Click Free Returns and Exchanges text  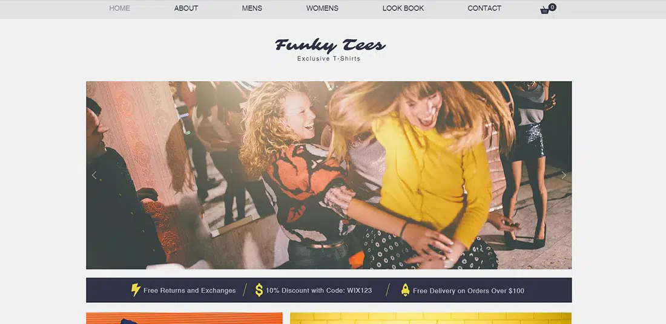click(x=190, y=291)
